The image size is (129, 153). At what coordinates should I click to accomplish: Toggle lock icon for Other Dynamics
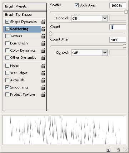click(x=43, y=58)
